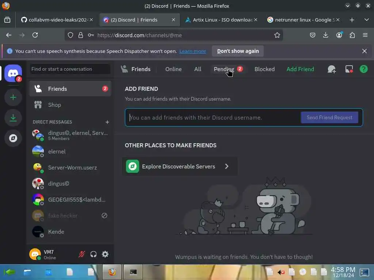Open Firefox Pocket save icon

click(x=313, y=35)
